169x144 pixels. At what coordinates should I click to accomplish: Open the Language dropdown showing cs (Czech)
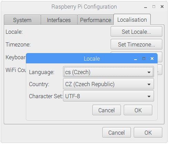pyautogui.click(x=108, y=72)
